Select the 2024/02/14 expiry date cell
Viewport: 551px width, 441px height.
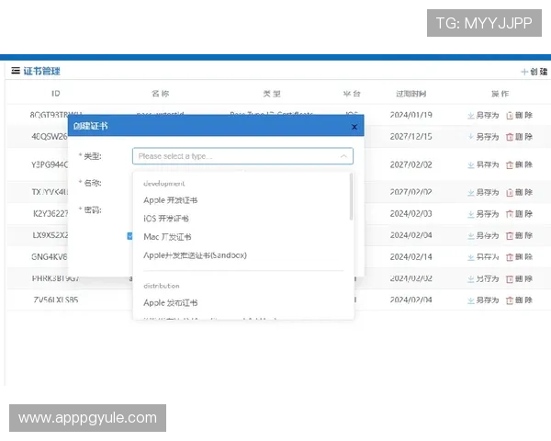click(411, 257)
